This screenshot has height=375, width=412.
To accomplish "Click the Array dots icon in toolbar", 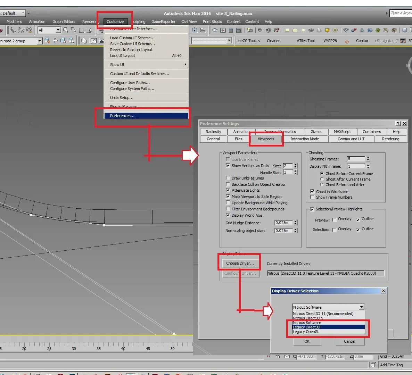I will click(195, 30).
